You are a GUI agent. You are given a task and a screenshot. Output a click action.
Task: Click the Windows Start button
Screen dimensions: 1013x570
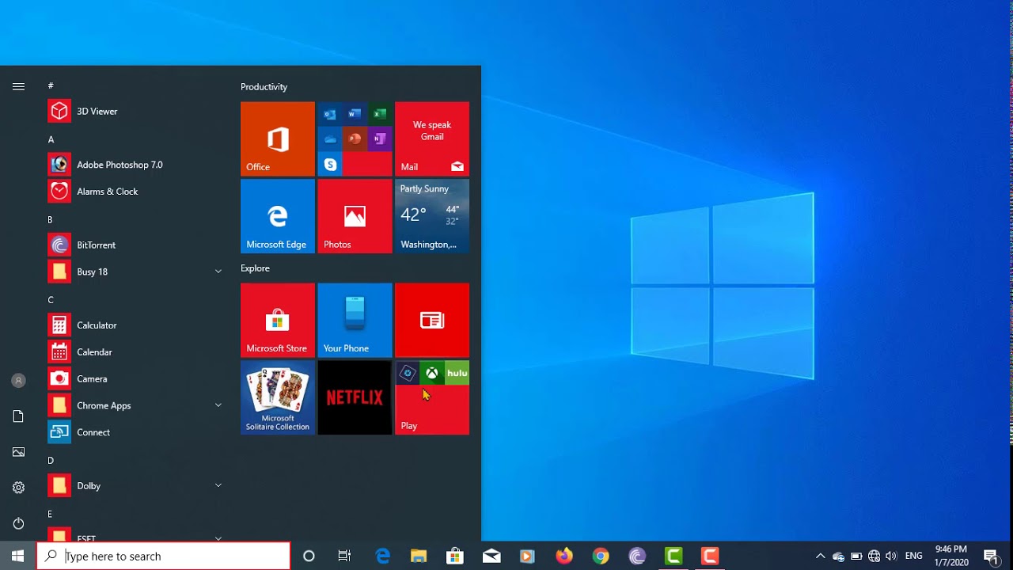(x=18, y=556)
